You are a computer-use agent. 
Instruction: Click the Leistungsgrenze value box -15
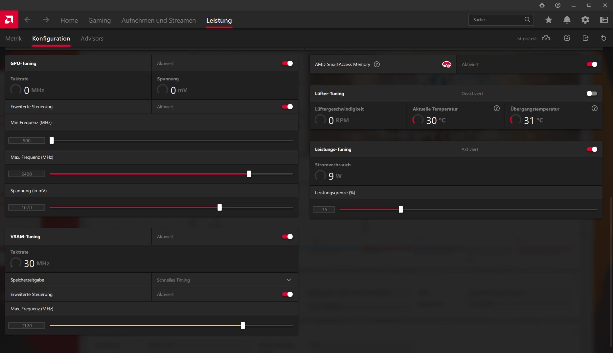[x=324, y=209]
